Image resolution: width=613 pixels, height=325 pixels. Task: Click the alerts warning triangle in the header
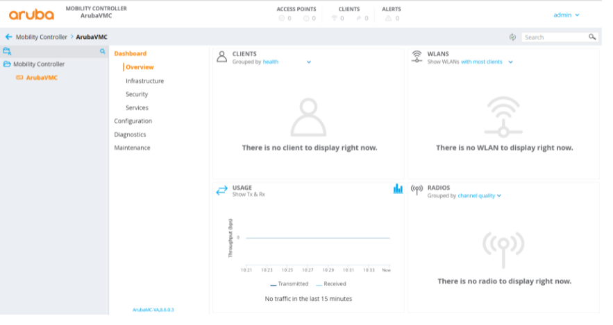pos(388,18)
